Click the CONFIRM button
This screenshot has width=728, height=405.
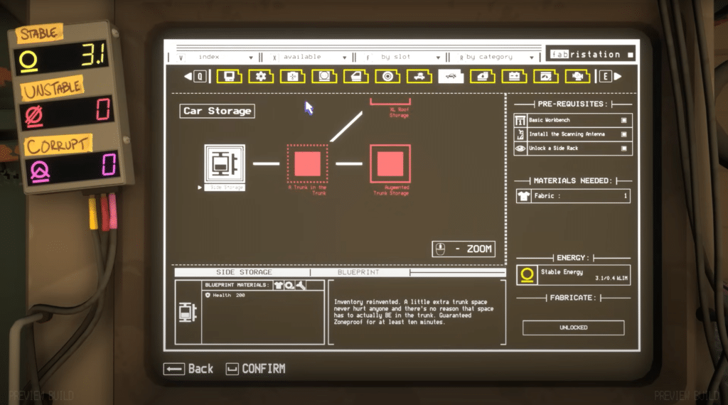click(x=255, y=369)
